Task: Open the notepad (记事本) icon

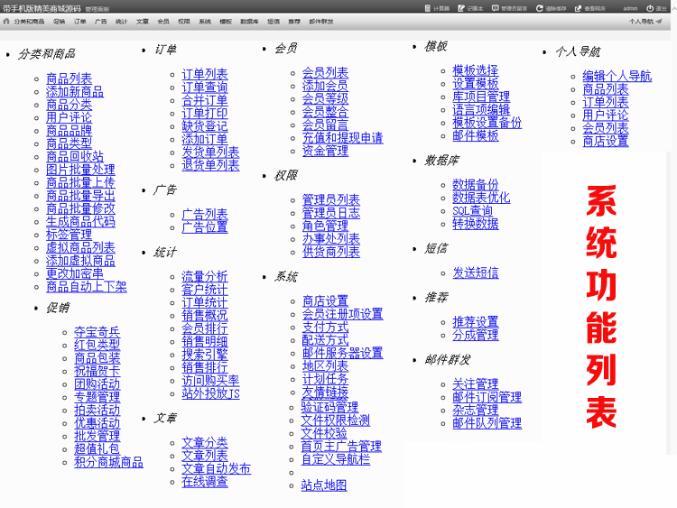Action: click(461, 8)
